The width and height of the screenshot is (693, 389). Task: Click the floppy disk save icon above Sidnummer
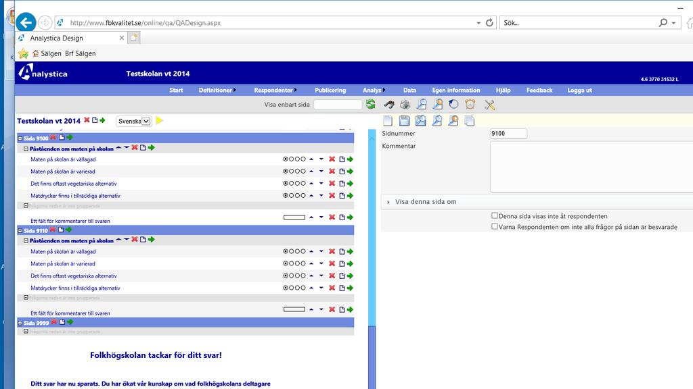click(404, 121)
